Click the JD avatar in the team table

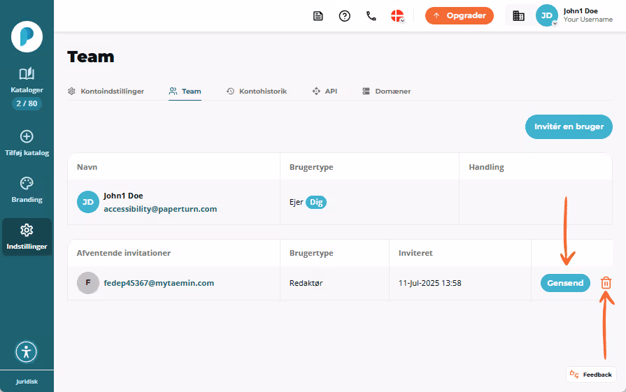coord(88,202)
